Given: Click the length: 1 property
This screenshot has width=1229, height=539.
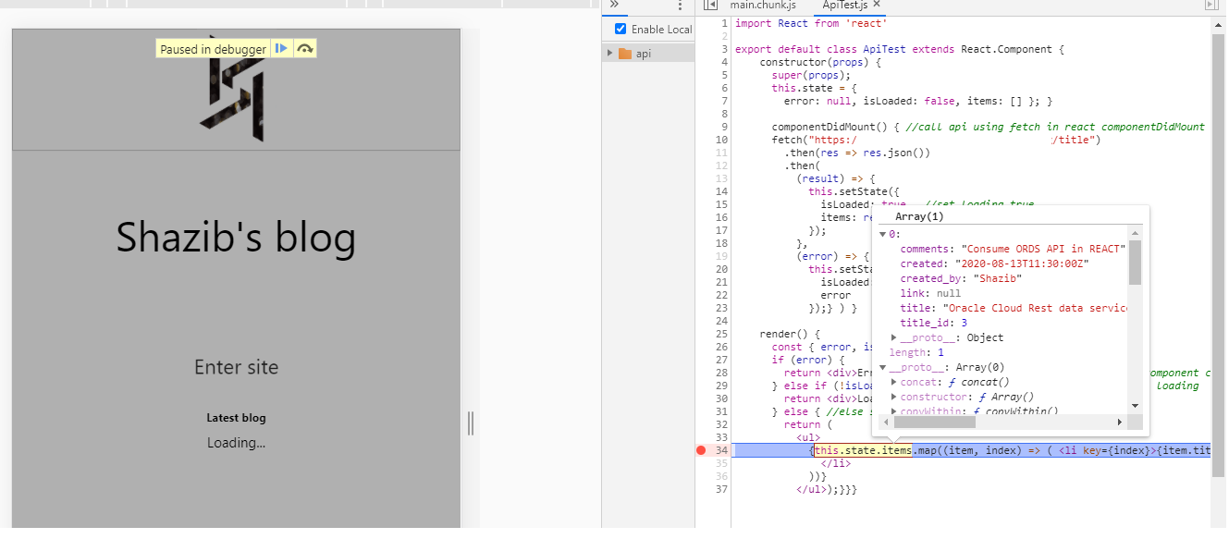Looking at the screenshot, I should point(916,352).
